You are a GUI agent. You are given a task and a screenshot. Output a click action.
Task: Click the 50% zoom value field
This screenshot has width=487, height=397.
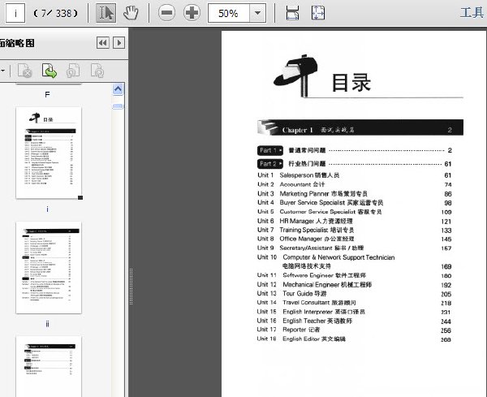[x=229, y=13]
